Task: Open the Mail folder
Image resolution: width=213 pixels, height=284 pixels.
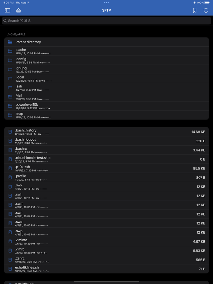Action: (106, 97)
